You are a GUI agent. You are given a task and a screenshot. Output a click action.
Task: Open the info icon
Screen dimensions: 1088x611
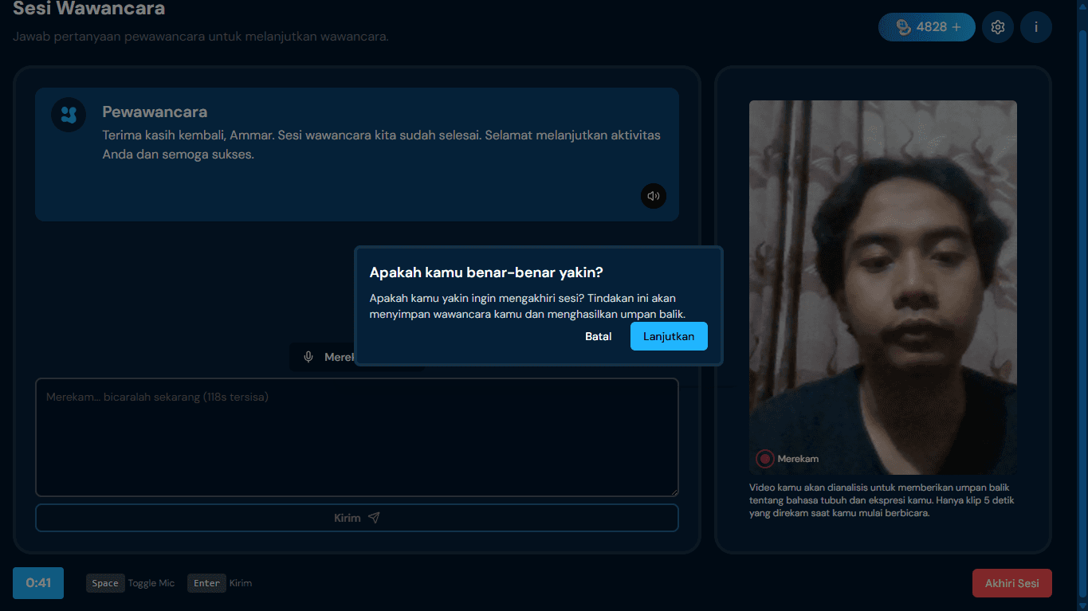[1036, 27]
